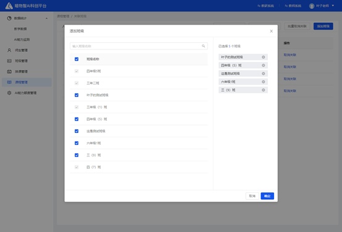Open 教学数据 in the sidebar
This screenshot has width=342, height=232.
pos(20,29)
